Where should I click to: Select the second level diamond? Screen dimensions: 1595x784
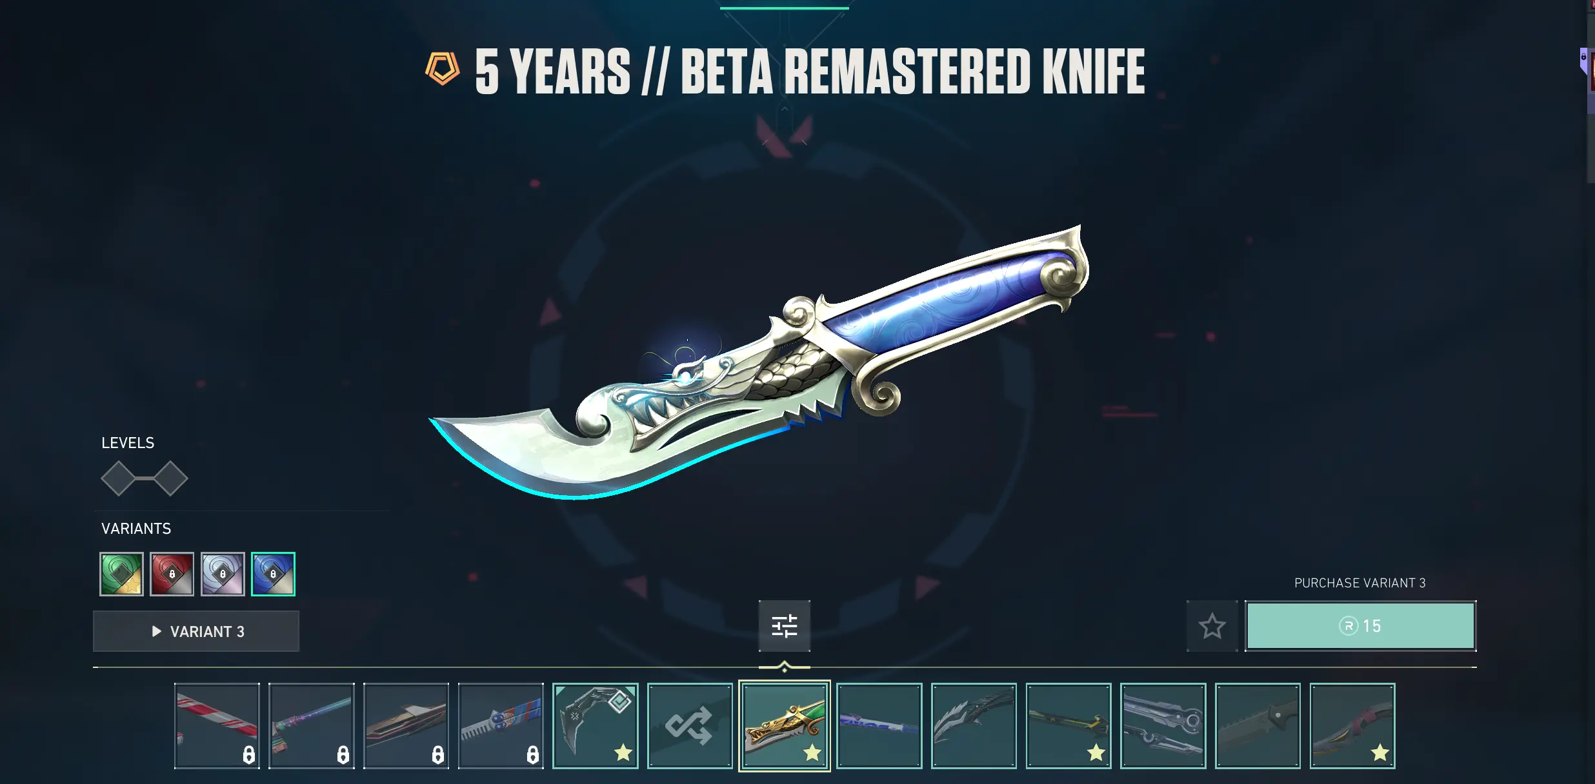170,478
